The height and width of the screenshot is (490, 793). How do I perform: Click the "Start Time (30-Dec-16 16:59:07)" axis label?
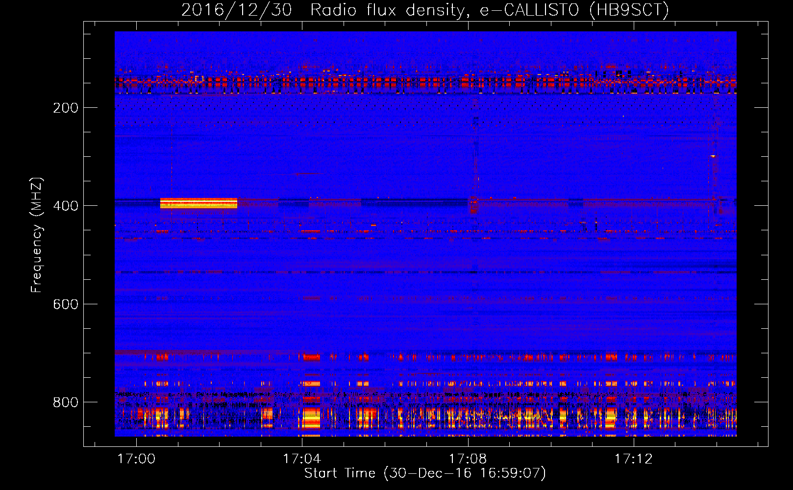(x=425, y=473)
